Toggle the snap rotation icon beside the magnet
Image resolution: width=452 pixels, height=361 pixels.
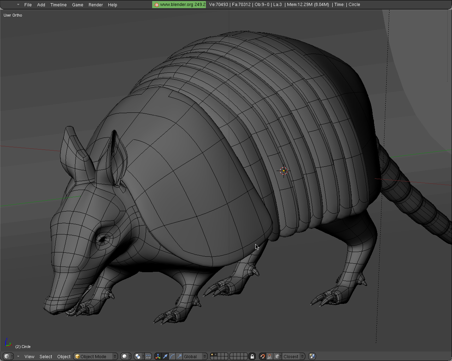tap(269, 356)
